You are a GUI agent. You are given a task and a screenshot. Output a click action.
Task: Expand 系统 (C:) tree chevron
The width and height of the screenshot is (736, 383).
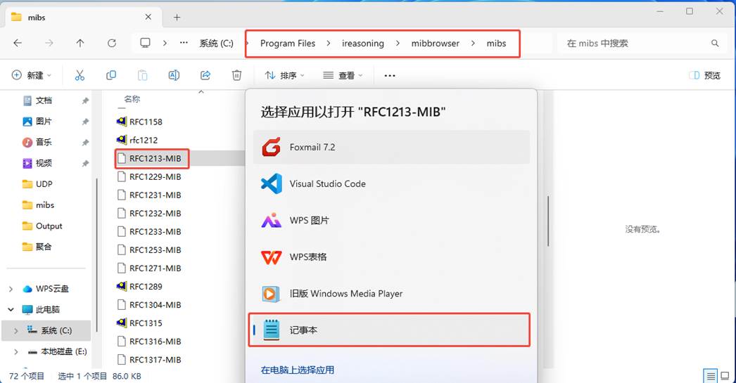point(16,330)
